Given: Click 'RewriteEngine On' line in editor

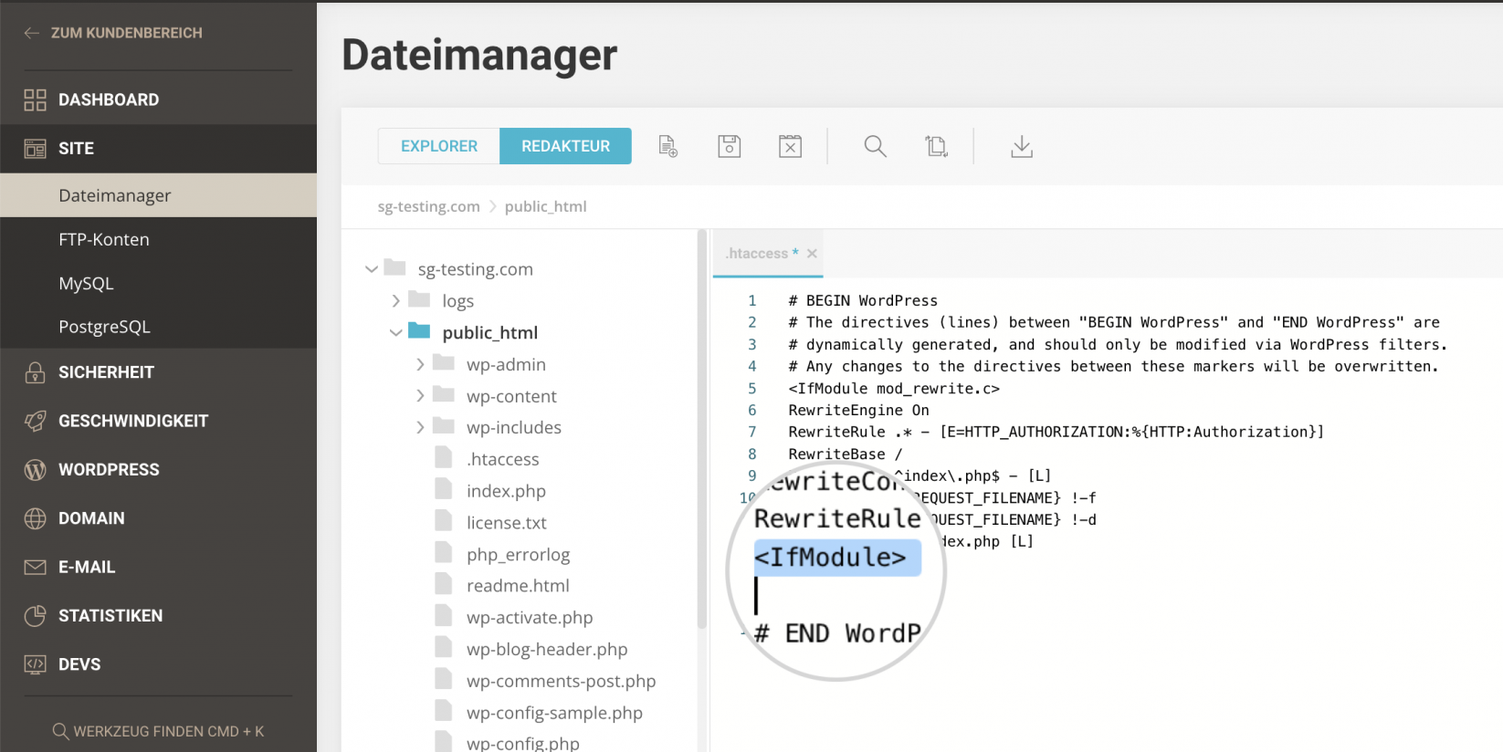Looking at the screenshot, I should click(x=858, y=410).
